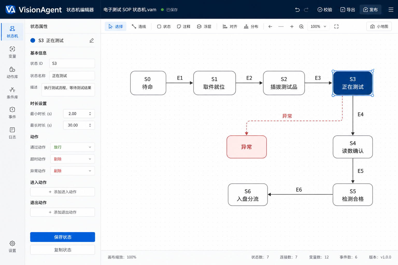The width and height of the screenshot is (398, 265).
Task: Open the 异常动作 剔除 dropdown
Action: [x=73, y=171]
